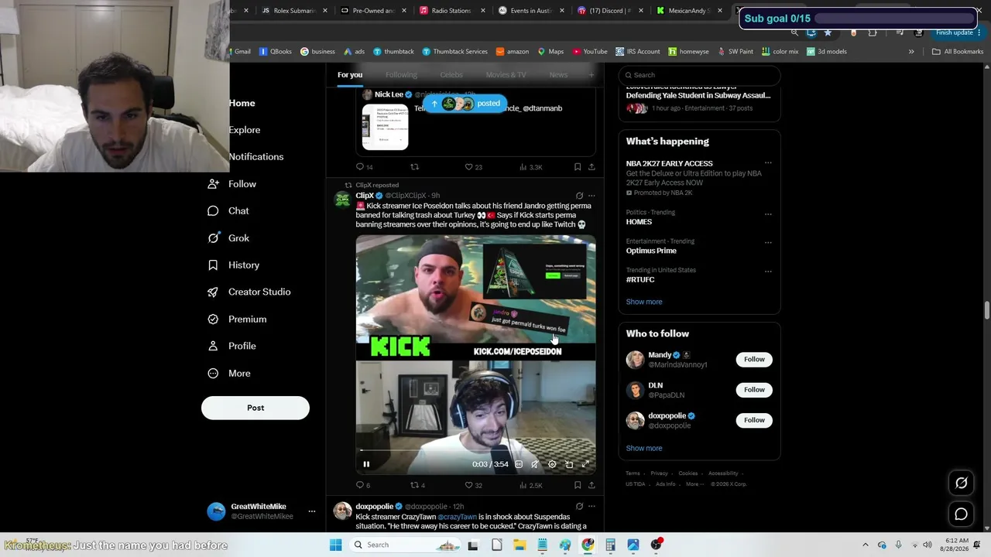Open GreatWhiteMike account options menu

click(x=312, y=511)
